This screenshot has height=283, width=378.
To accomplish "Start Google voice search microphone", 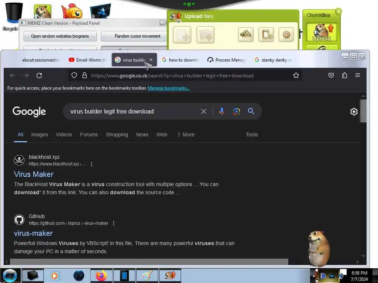I will coord(221,111).
